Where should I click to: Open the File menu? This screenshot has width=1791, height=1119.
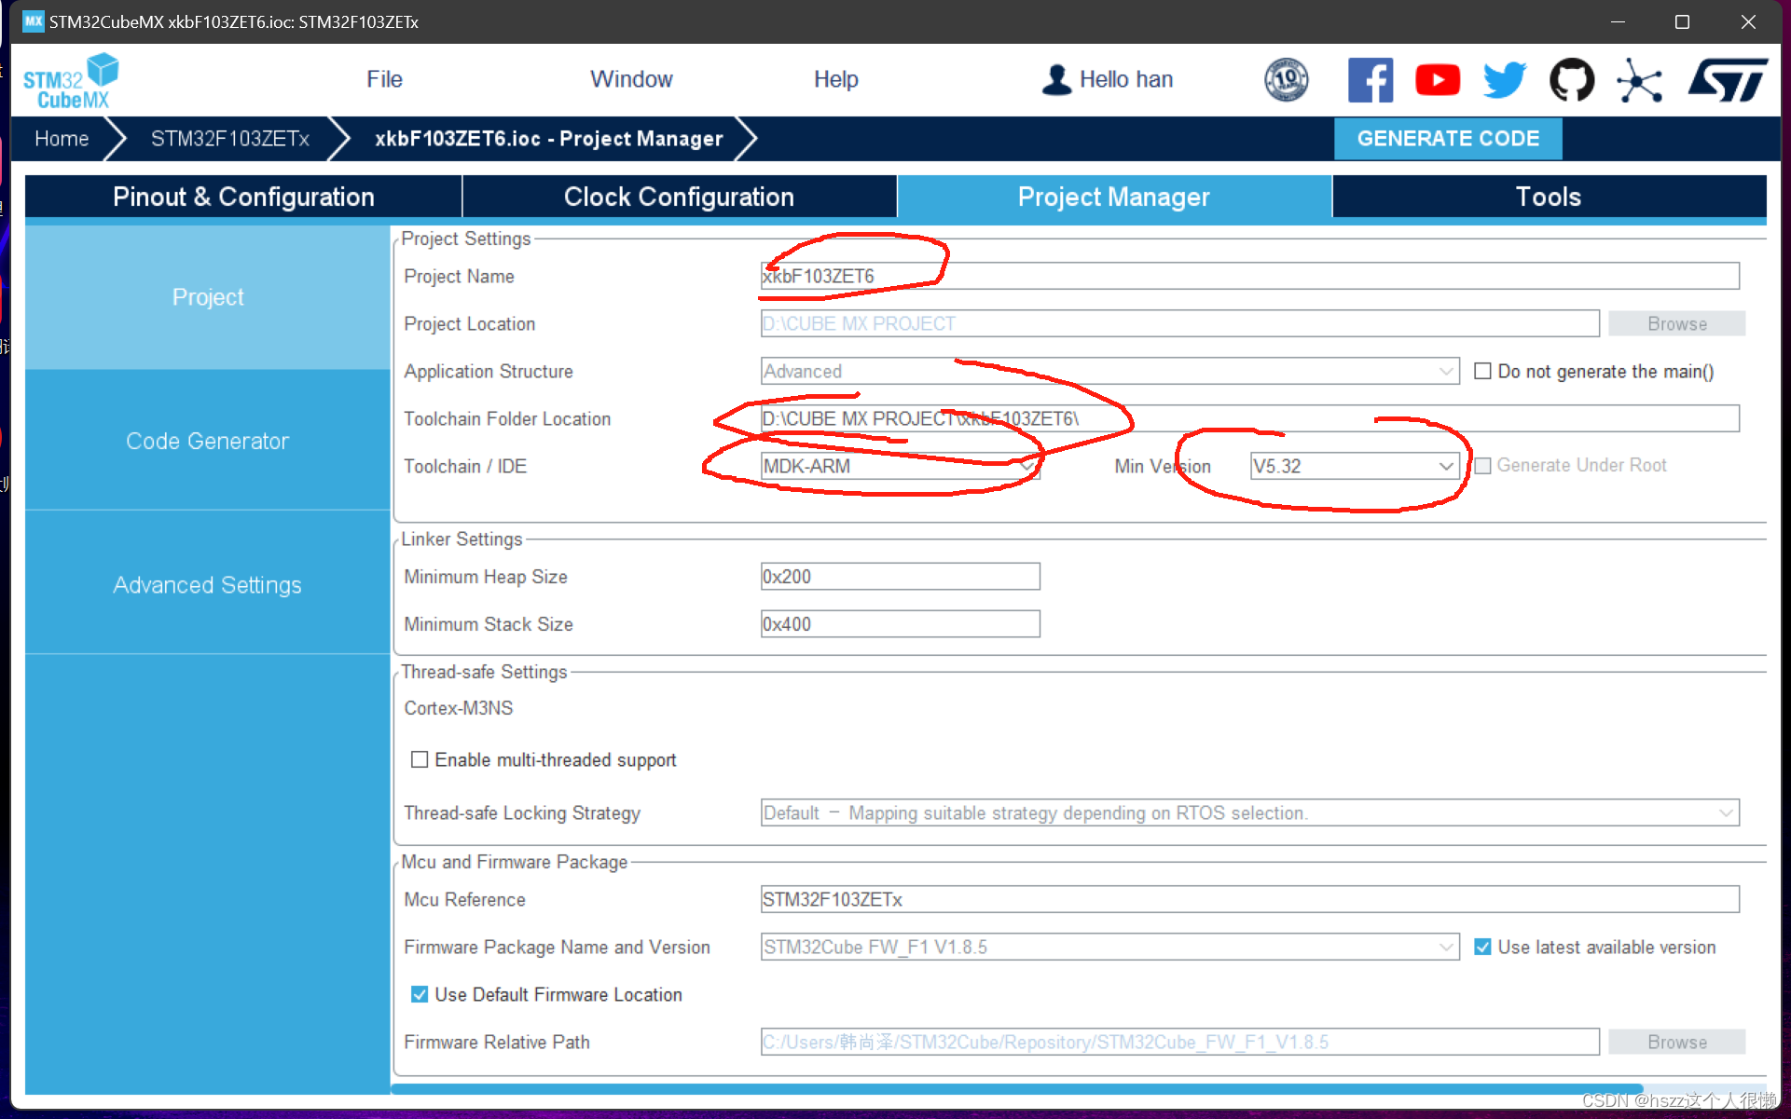(x=384, y=79)
